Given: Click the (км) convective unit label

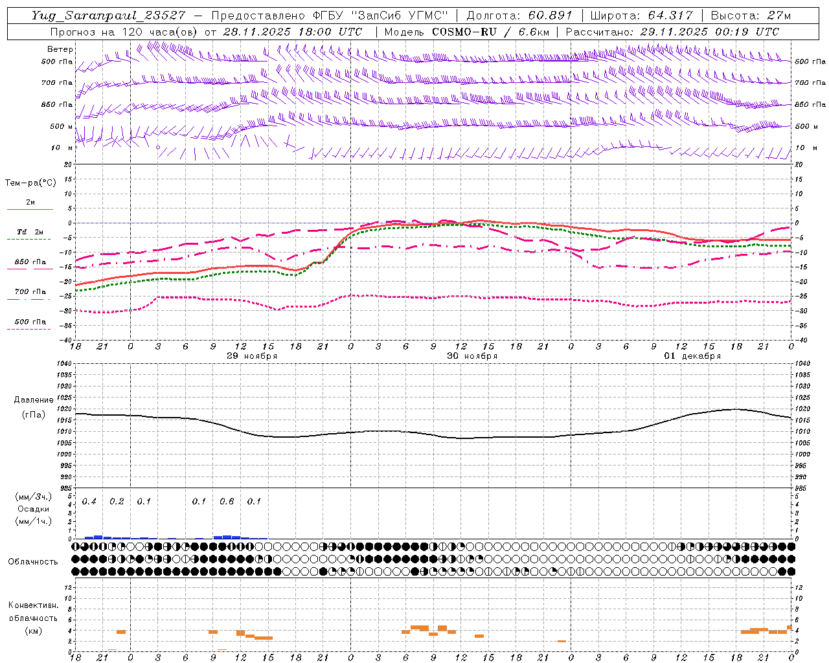Looking at the screenshot, I should tap(33, 631).
